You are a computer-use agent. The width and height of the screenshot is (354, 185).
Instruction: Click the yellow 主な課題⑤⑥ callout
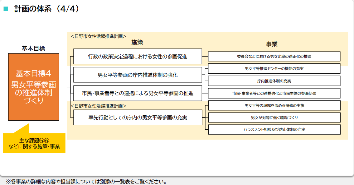pos(34,143)
